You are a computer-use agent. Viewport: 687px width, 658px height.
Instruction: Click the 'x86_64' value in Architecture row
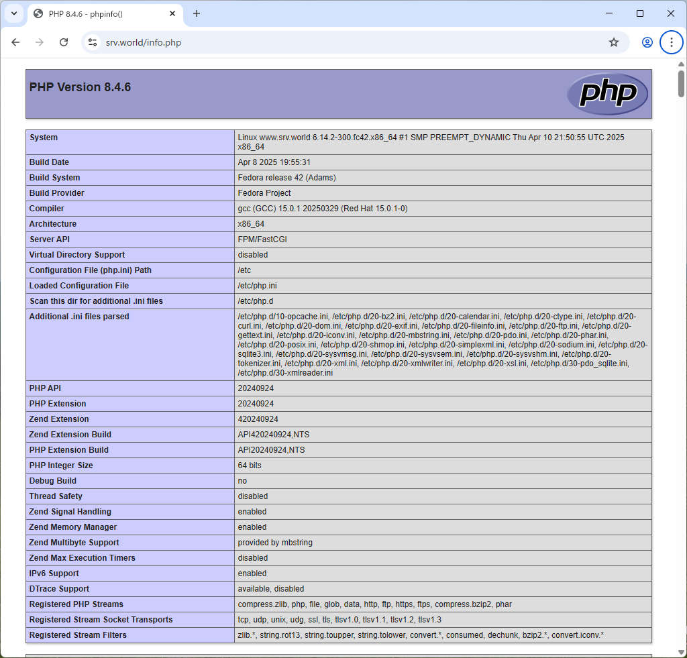(251, 224)
